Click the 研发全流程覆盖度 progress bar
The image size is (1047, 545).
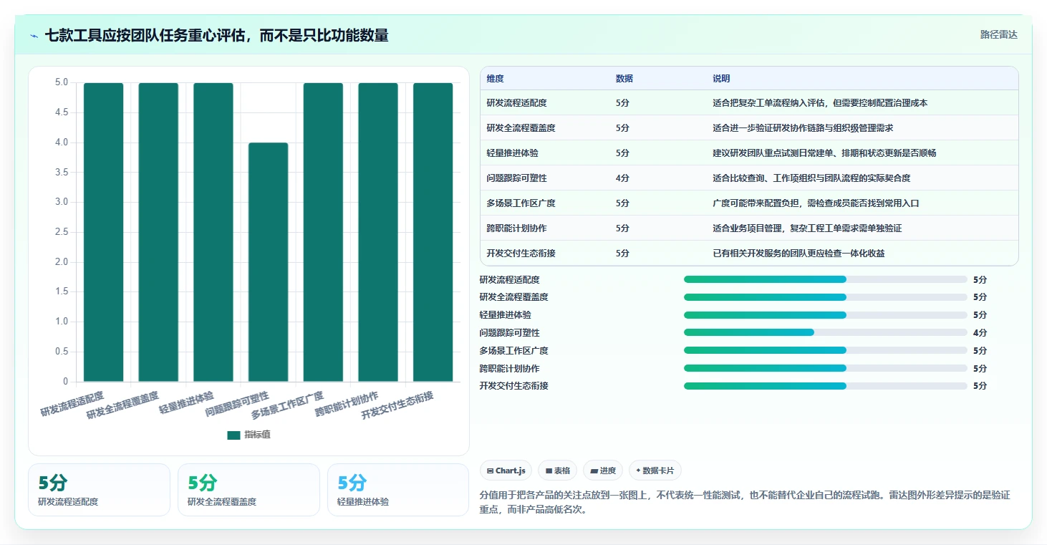826,297
